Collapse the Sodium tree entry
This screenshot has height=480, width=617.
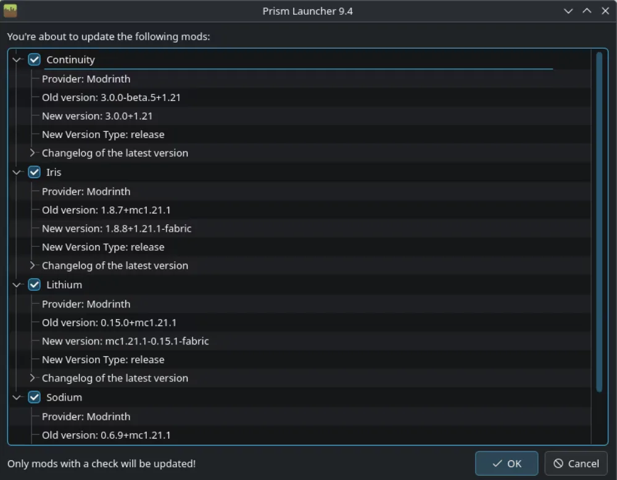click(17, 397)
